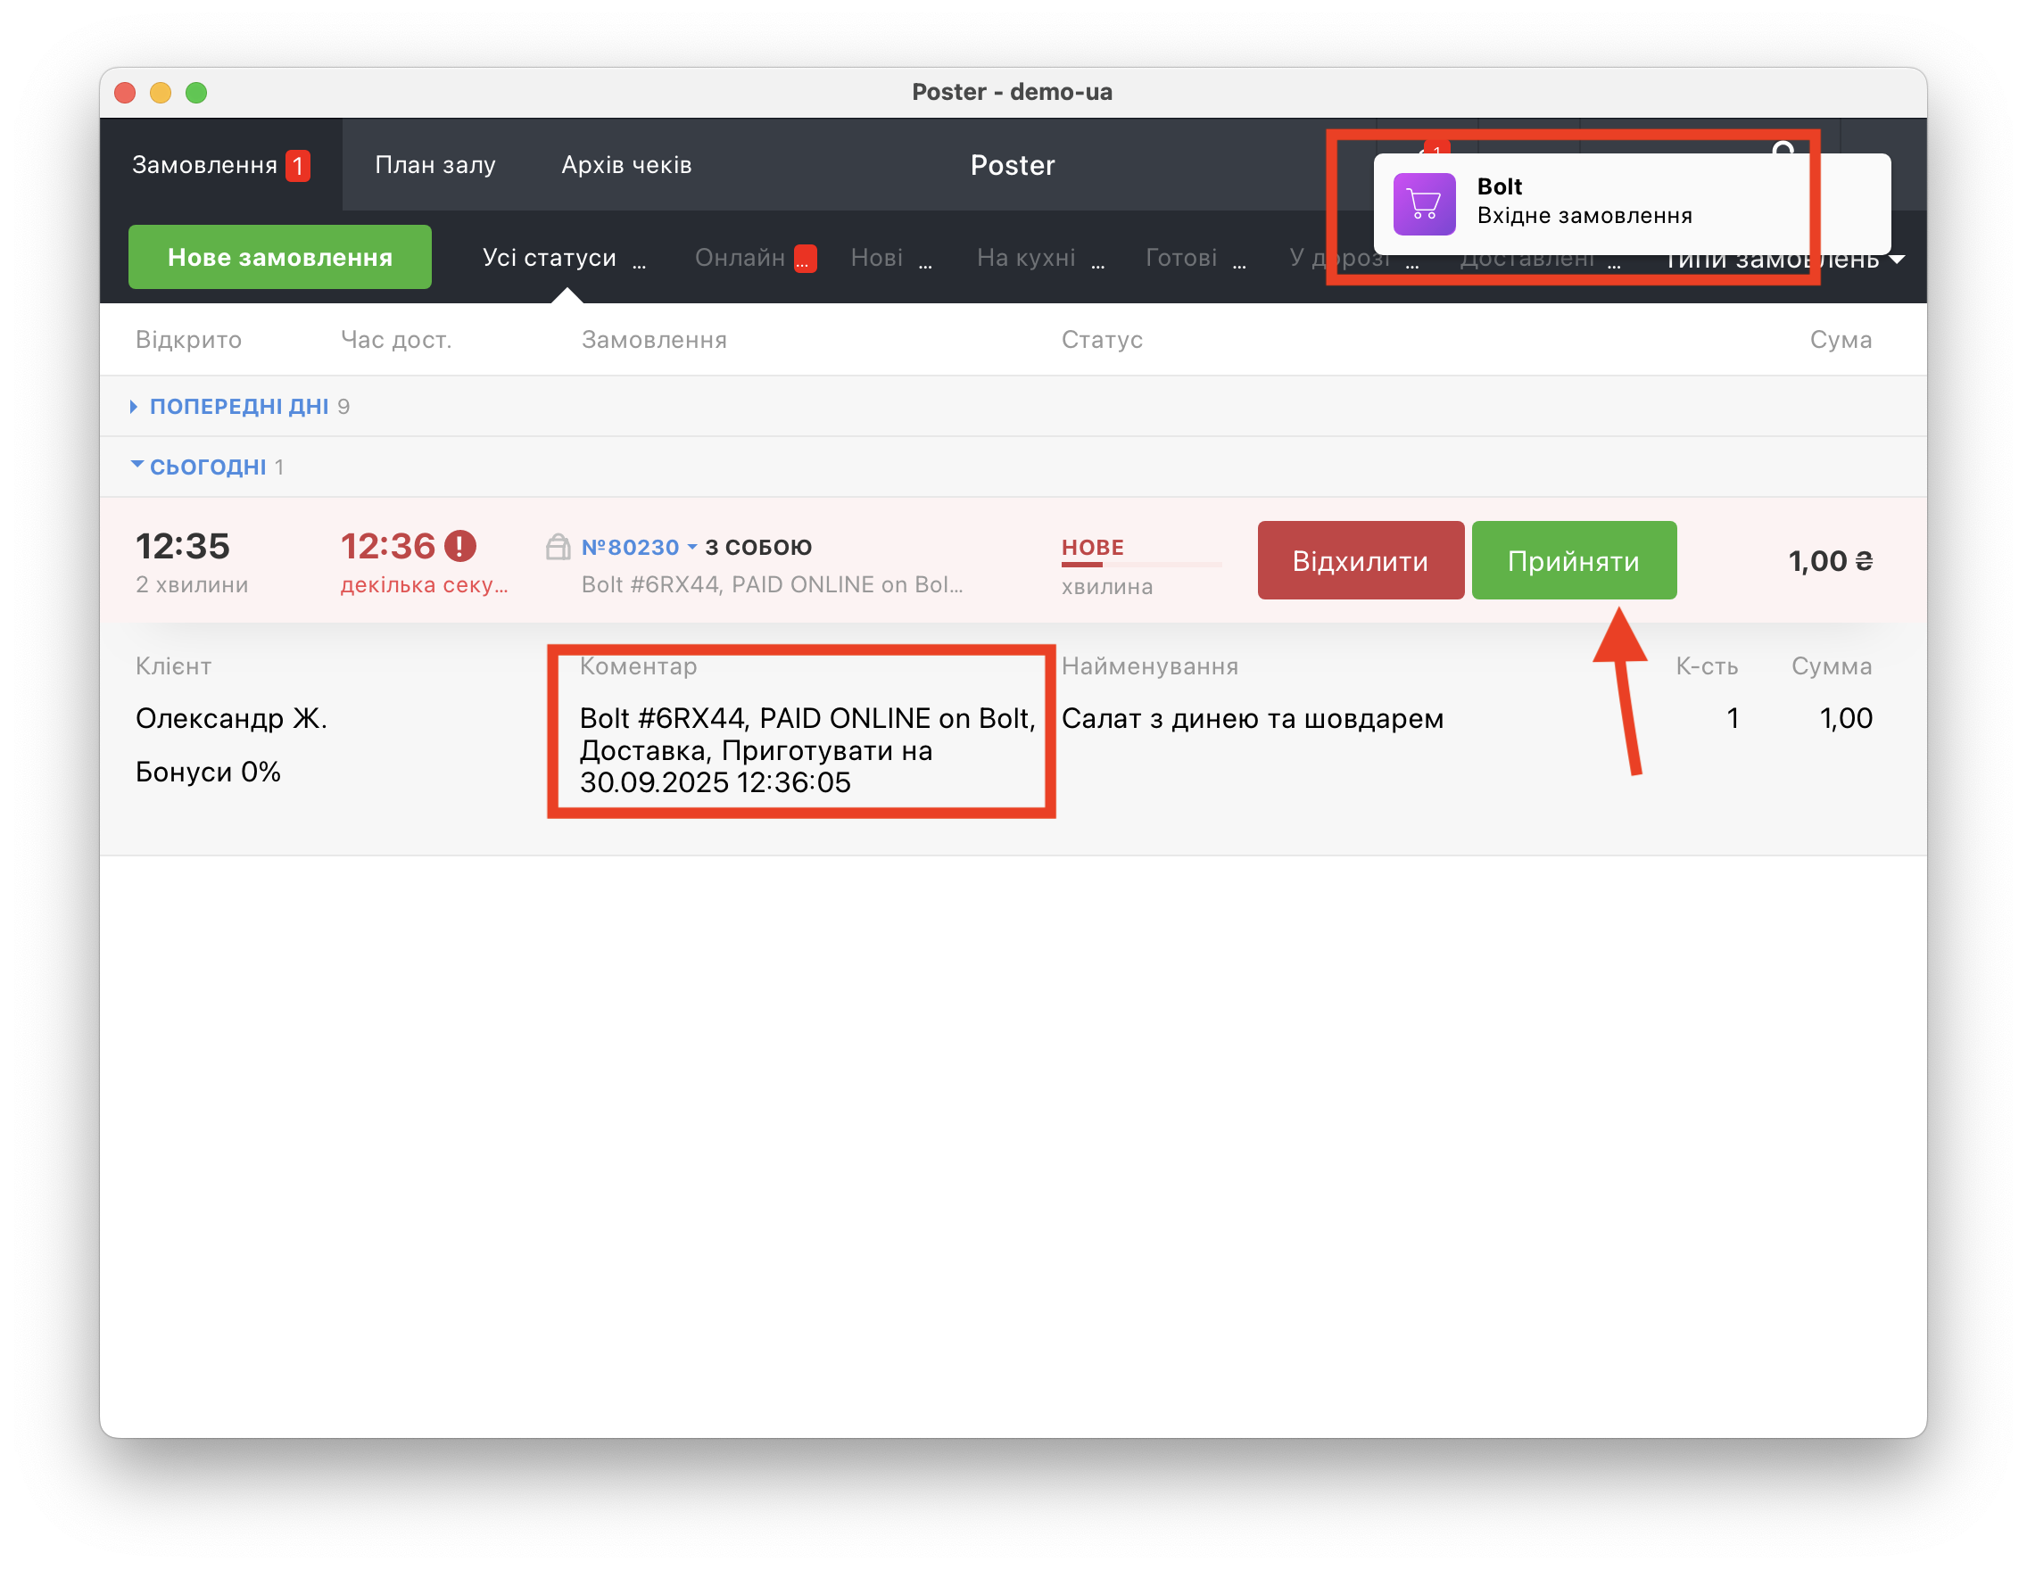Click the purple Bolt shopping cart icon
The width and height of the screenshot is (2027, 1570).
(1423, 204)
